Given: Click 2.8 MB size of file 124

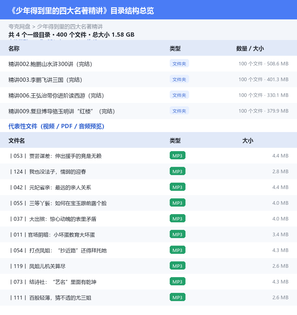Looking at the screenshot, I should tap(280, 171).
